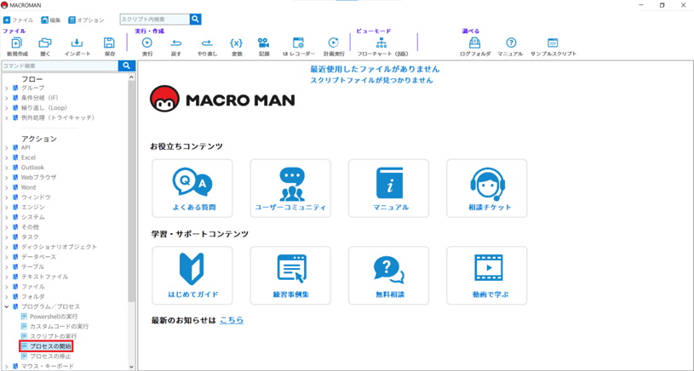Viewport: 694px width, 371px height.
Task: Click the 記録 (Record) camera icon
Action: click(264, 43)
